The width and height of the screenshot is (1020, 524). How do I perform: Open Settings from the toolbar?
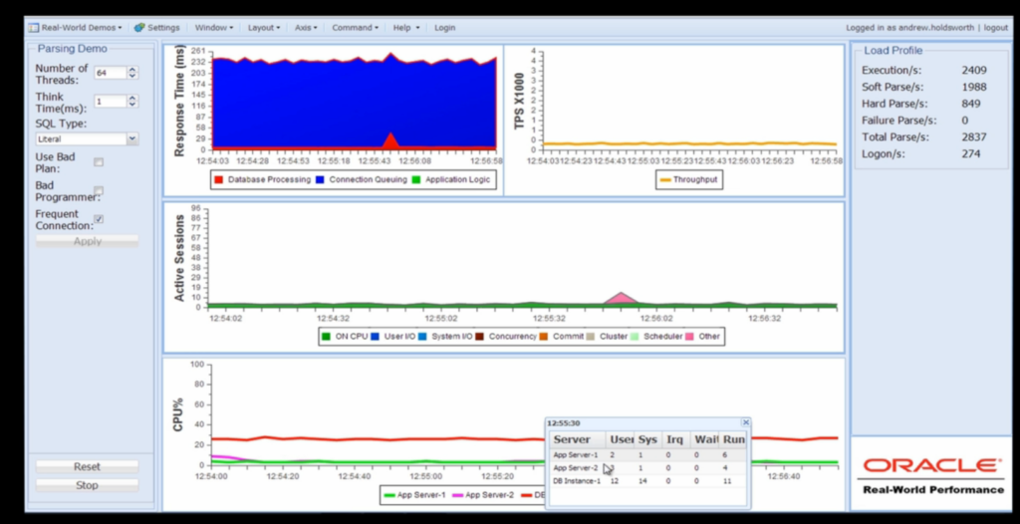[156, 27]
